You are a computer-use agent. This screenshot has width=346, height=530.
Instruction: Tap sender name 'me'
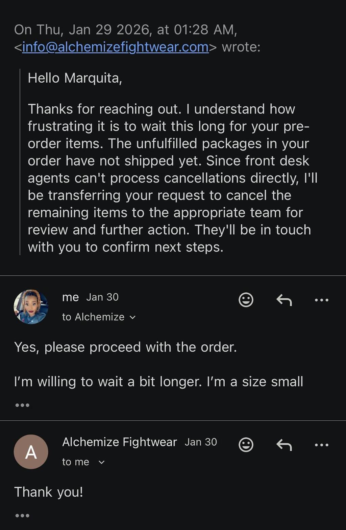(70, 297)
